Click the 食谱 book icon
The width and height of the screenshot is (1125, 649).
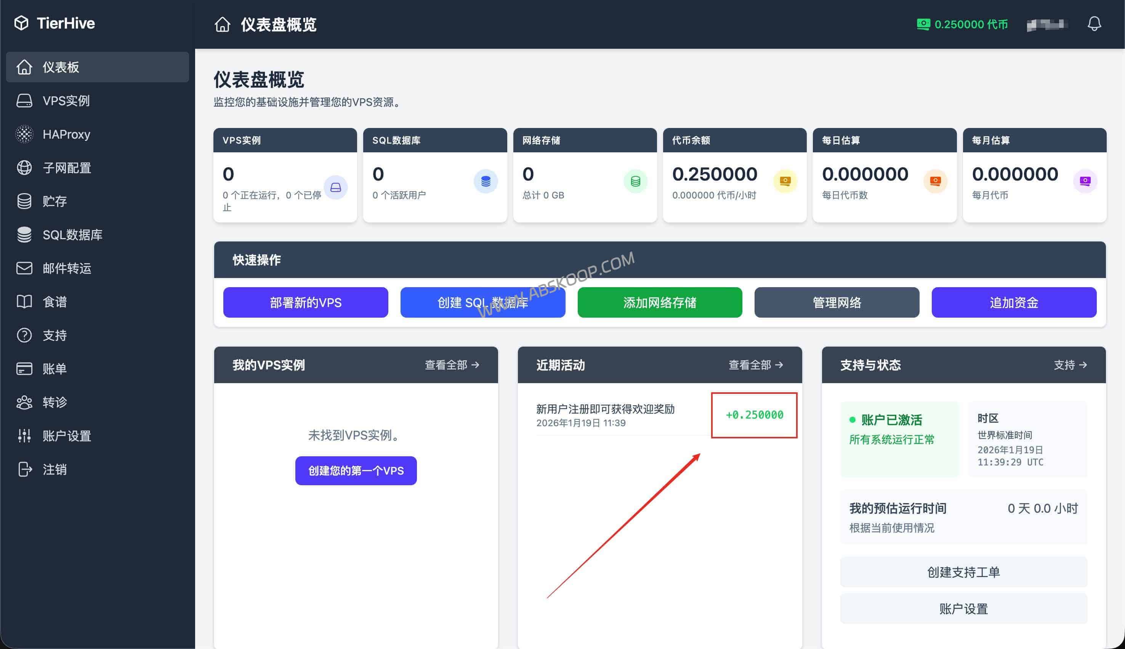coord(24,301)
